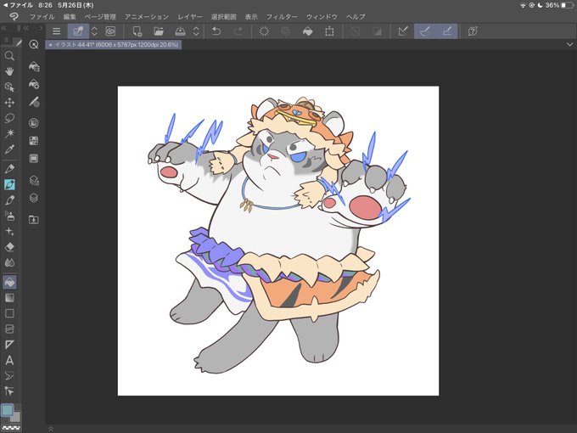The image size is (577, 433).
Task: Select the Airbrush tool
Action: [9, 216]
